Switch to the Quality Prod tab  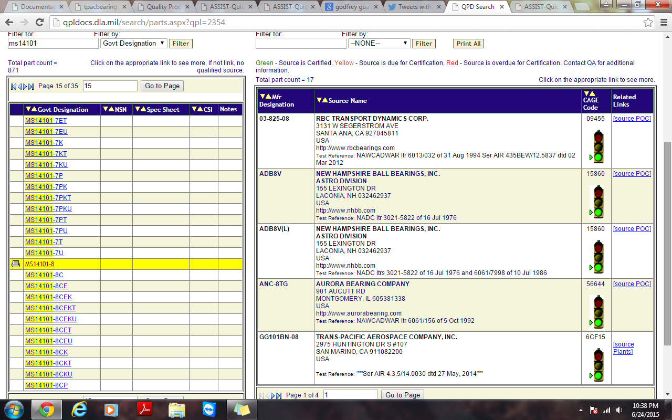click(x=163, y=7)
